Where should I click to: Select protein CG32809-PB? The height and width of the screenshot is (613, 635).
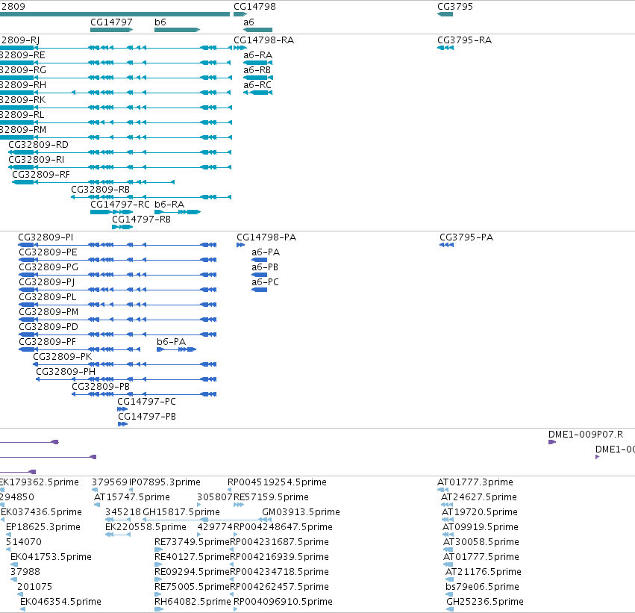pyautogui.click(x=144, y=395)
